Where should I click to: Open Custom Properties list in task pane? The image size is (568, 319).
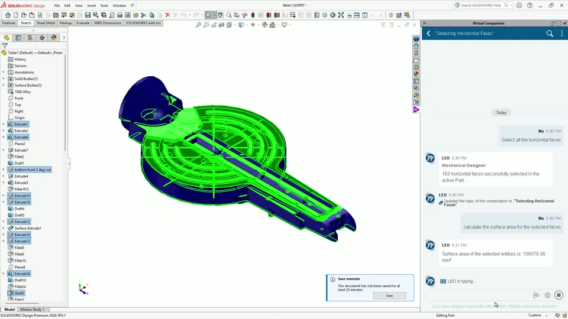[416, 82]
